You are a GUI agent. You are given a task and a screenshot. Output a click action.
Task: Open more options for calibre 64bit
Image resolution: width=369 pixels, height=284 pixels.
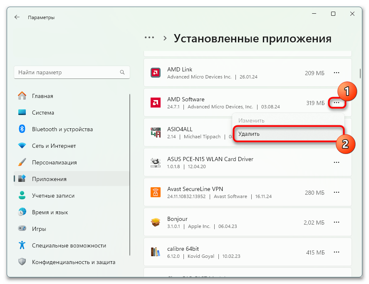pyautogui.click(x=337, y=252)
